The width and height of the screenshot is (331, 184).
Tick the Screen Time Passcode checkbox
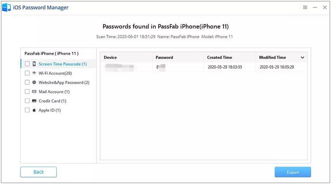(x=27, y=64)
